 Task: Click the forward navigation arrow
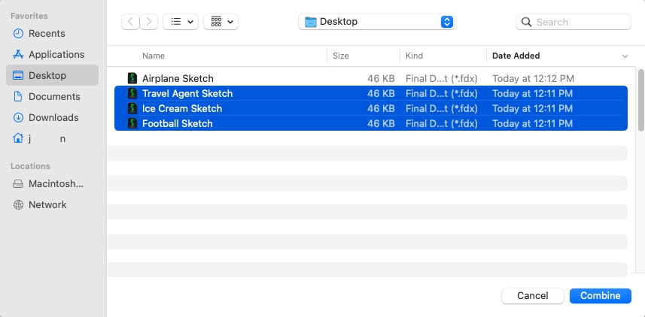pos(149,22)
